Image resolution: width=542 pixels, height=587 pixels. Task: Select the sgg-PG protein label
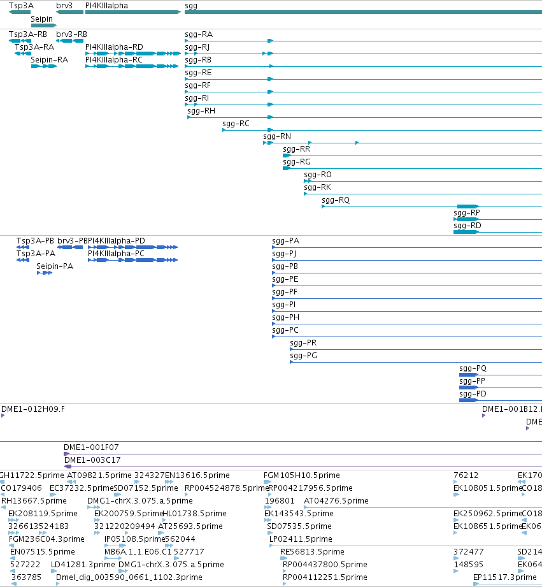[x=303, y=355]
